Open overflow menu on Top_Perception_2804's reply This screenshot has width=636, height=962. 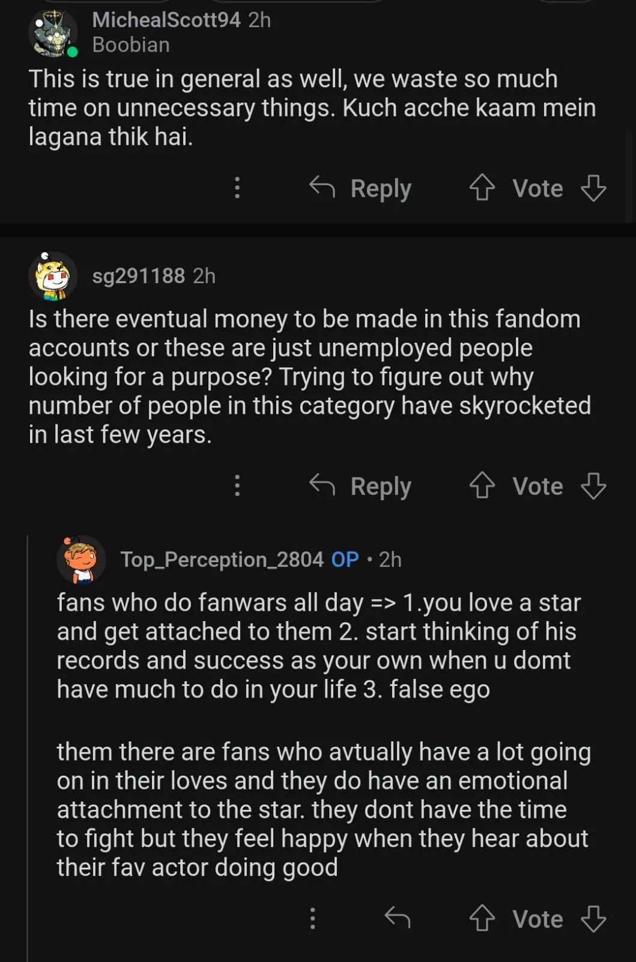click(x=312, y=918)
